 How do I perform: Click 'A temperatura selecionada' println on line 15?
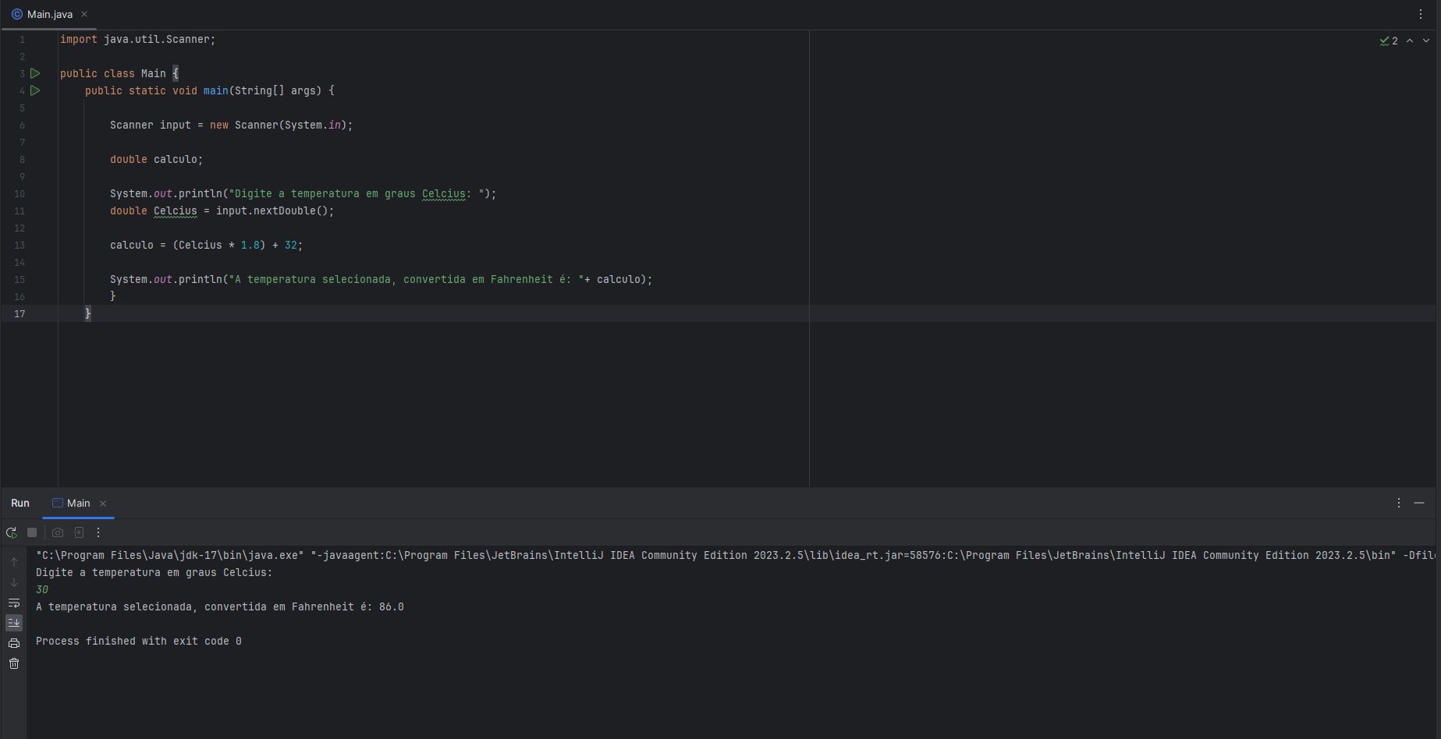click(381, 279)
